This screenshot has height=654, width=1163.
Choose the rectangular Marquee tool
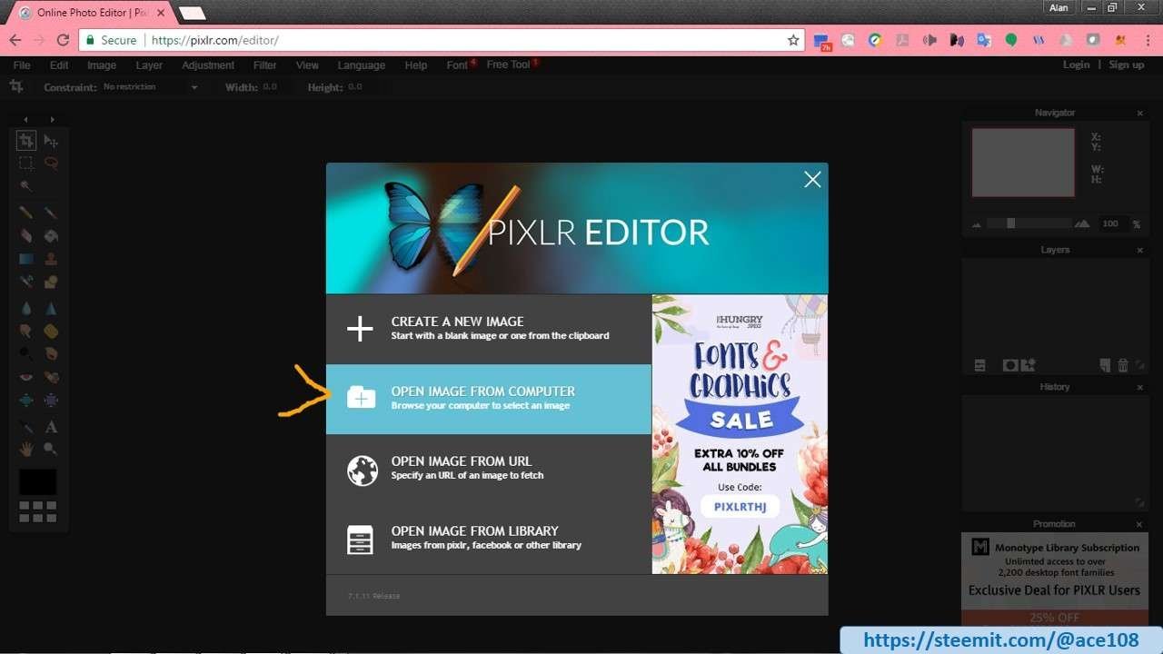pos(26,163)
